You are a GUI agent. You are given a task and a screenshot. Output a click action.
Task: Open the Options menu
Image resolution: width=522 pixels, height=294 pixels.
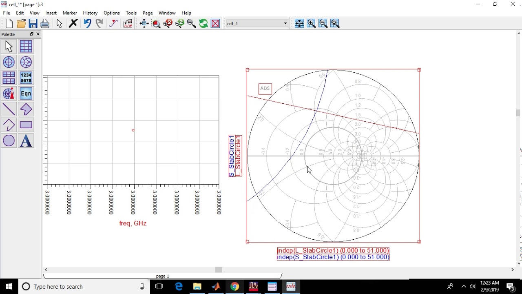click(x=112, y=13)
